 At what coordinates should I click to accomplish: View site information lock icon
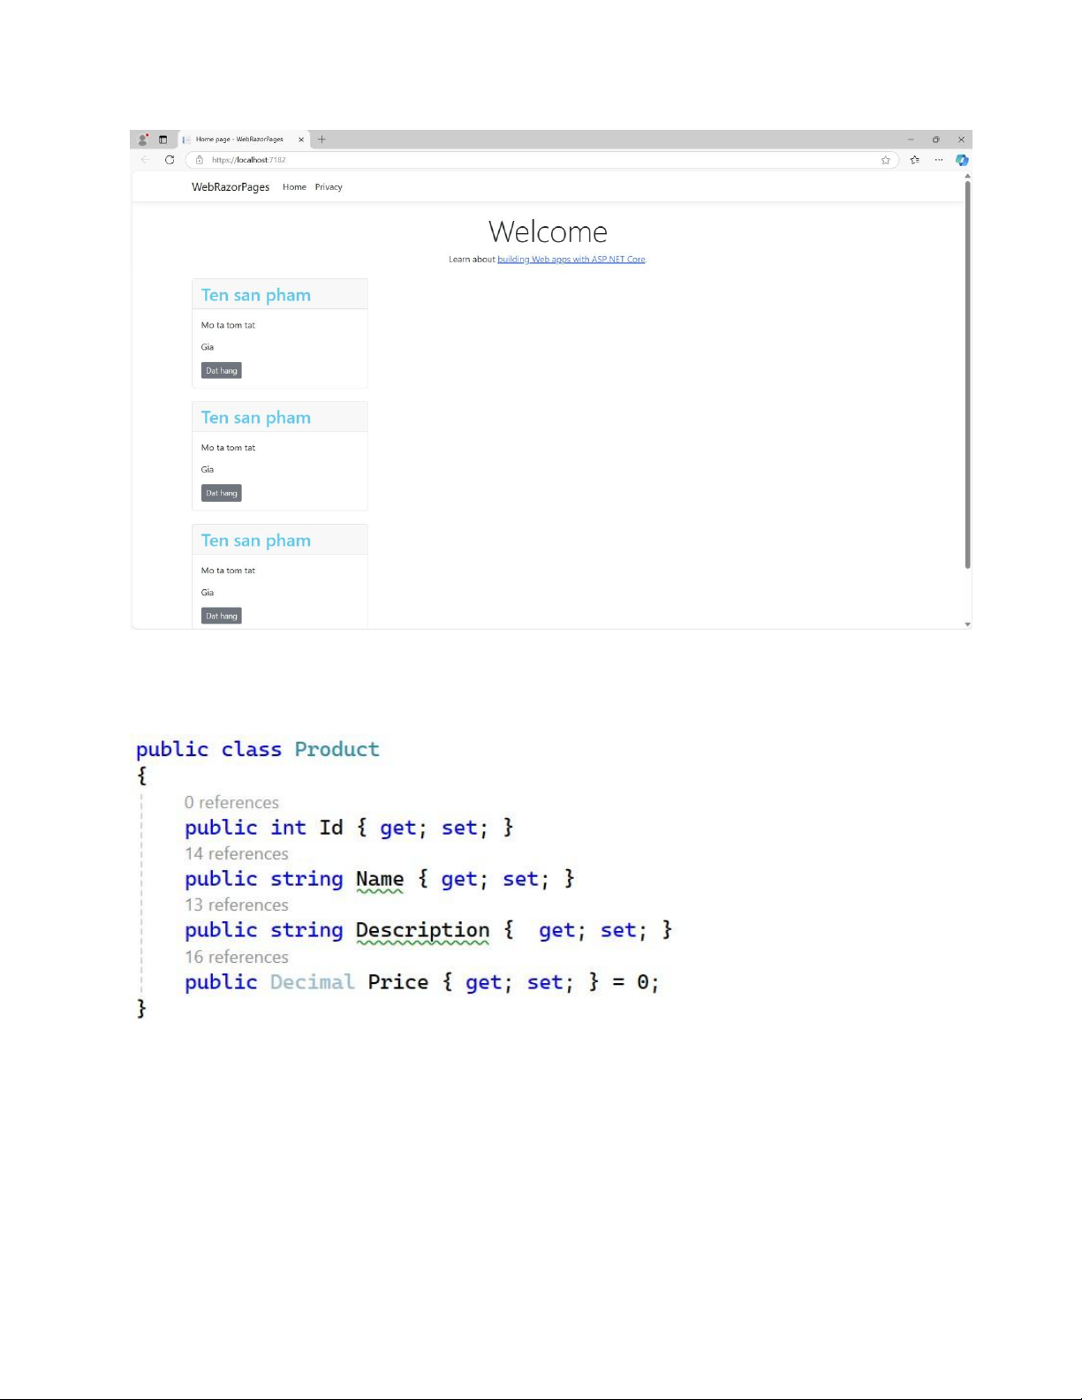200,160
